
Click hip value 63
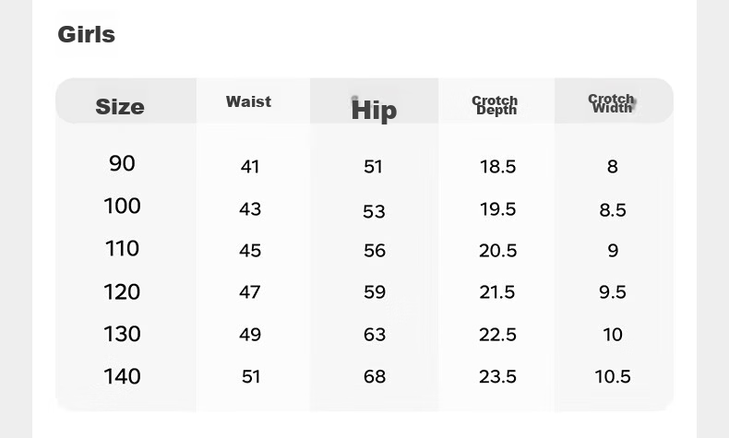pyautogui.click(x=375, y=335)
